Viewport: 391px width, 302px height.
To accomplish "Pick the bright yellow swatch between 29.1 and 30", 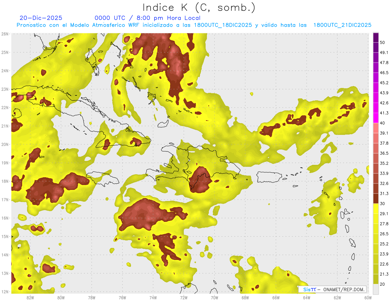I will pos(376,209).
